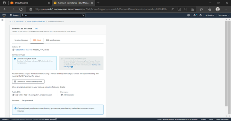Image resolution: width=231 pixels, height=121 pixels.
Task: Go back in browser history
Action: [x=5, y=9]
